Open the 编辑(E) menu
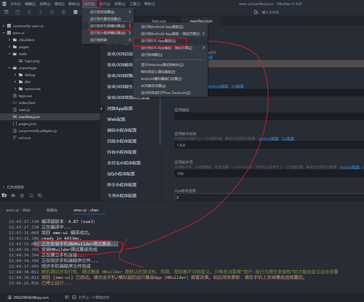Viewport: 364px width, 302px height. (30, 4)
